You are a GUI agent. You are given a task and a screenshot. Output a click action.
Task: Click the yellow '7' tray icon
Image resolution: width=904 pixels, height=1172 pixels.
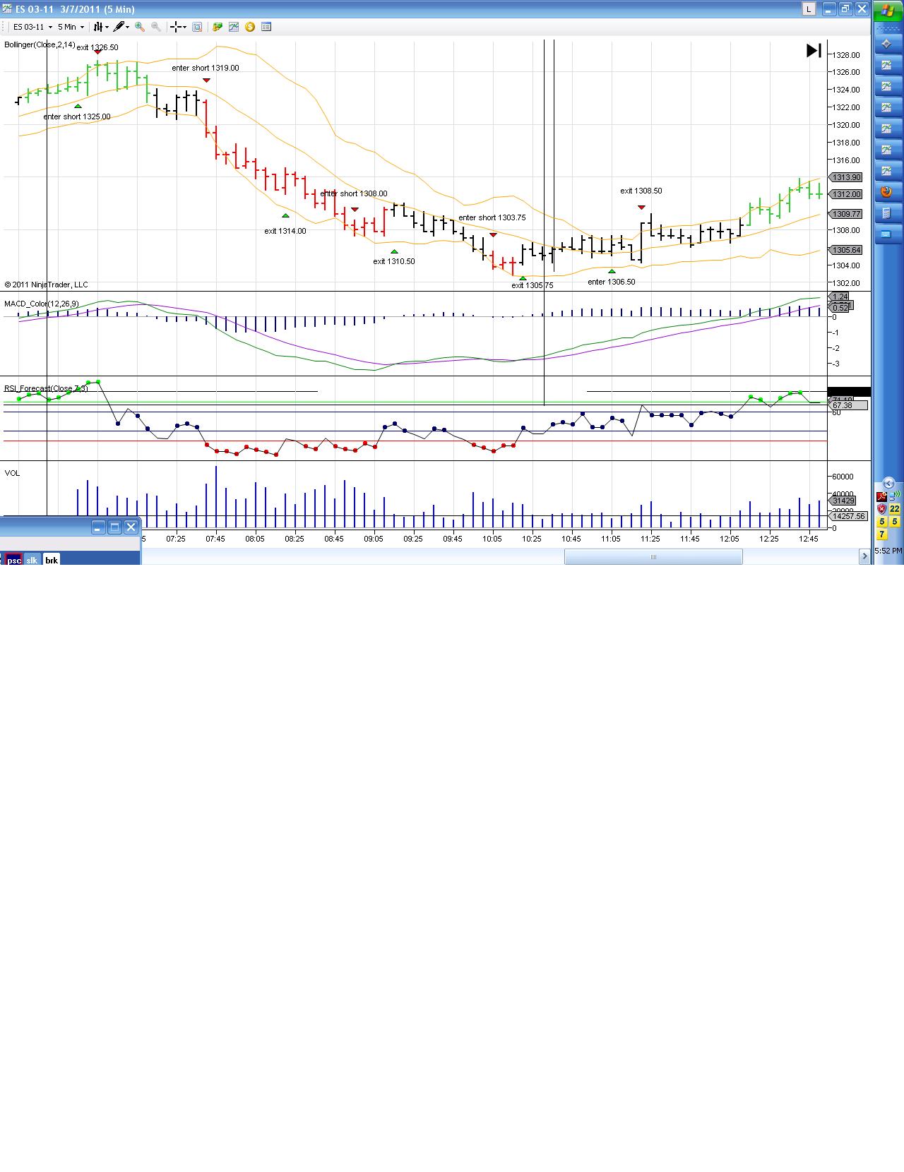(x=881, y=534)
